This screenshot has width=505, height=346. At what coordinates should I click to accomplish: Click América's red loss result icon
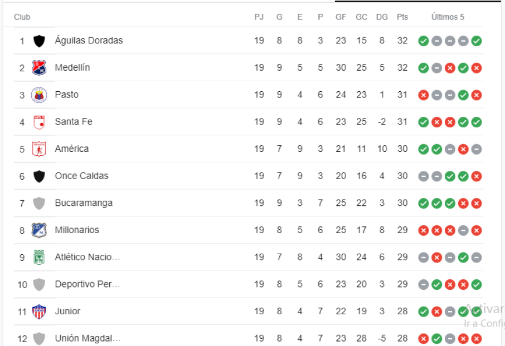[463, 149]
